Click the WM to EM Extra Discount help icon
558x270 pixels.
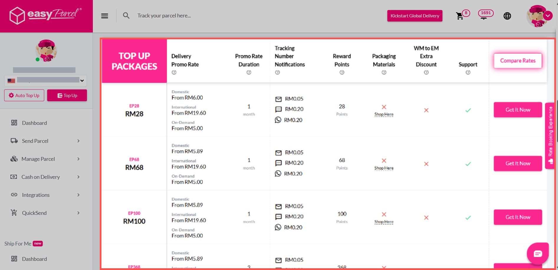click(426, 72)
